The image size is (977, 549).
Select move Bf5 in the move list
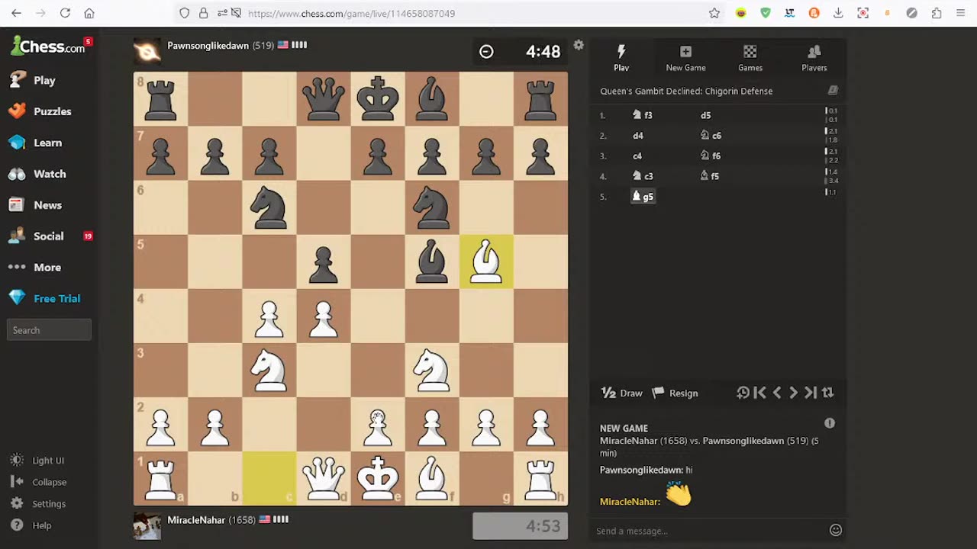tap(710, 176)
